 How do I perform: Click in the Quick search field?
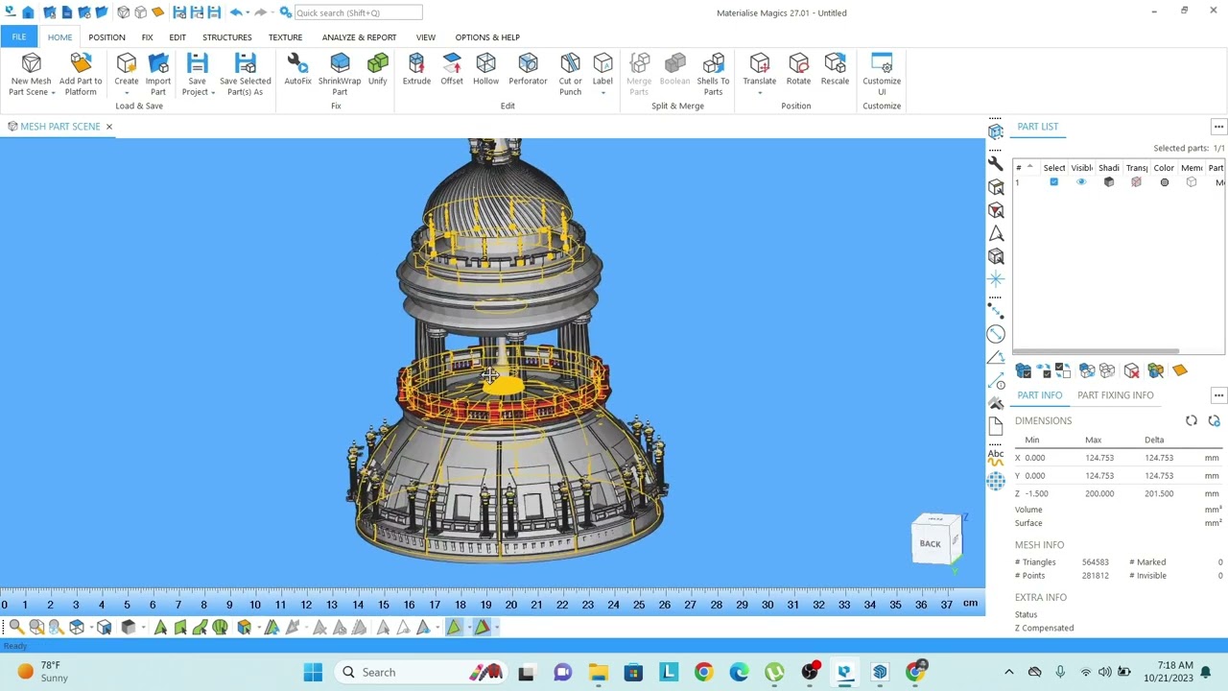click(358, 12)
